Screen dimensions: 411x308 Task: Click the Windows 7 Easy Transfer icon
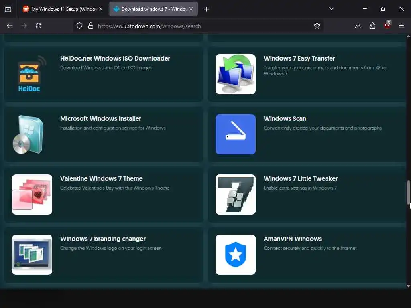click(235, 74)
